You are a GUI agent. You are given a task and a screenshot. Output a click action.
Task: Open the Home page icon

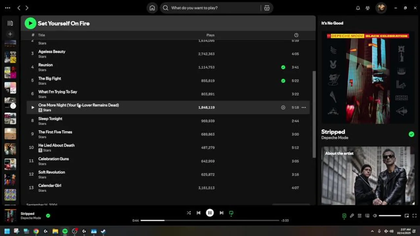coord(152,8)
